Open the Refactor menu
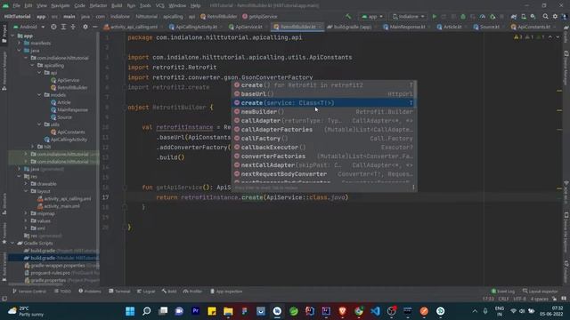 (x=98, y=6)
